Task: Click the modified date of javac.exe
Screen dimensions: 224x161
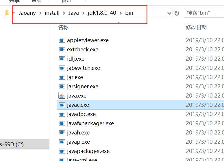Action: click(x=205, y=105)
